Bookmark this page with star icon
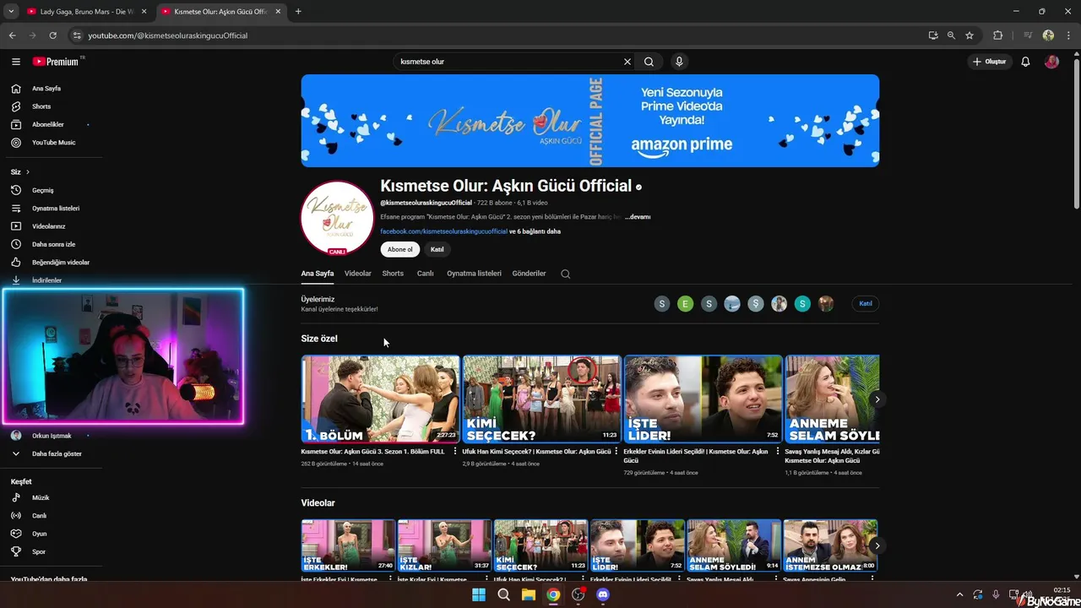The height and width of the screenshot is (608, 1081). click(970, 35)
